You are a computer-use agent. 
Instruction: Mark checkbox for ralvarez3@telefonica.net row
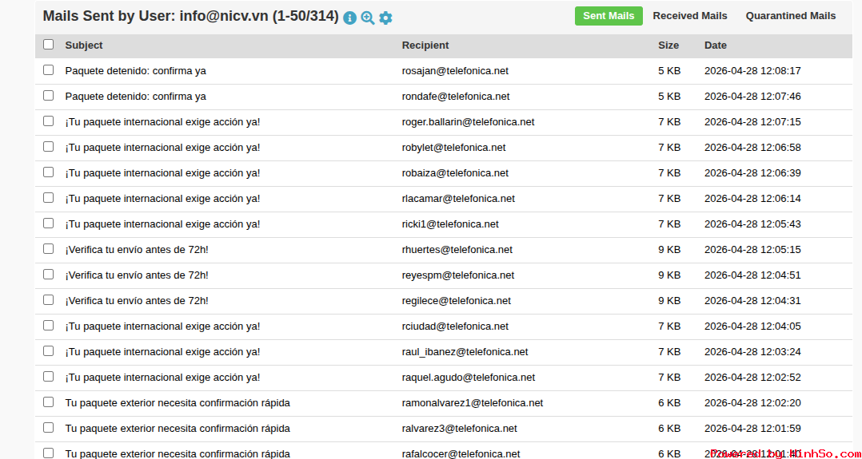(x=48, y=427)
